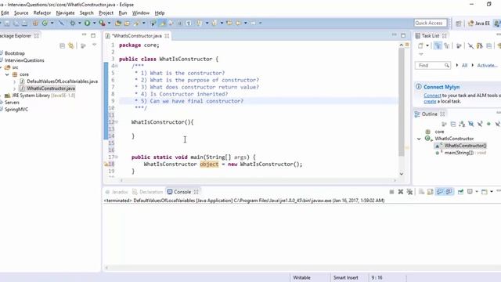Toggle Show Console When Standard Out Changes
This screenshot has width=501, height=282.
point(440,192)
